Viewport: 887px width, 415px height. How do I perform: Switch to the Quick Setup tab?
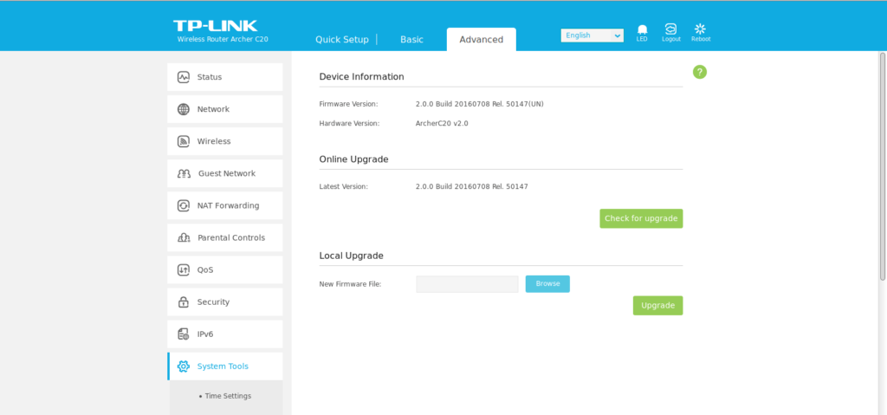341,40
